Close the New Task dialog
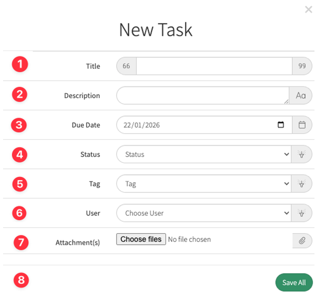This screenshot has height=297, width=318. [308, 9]
